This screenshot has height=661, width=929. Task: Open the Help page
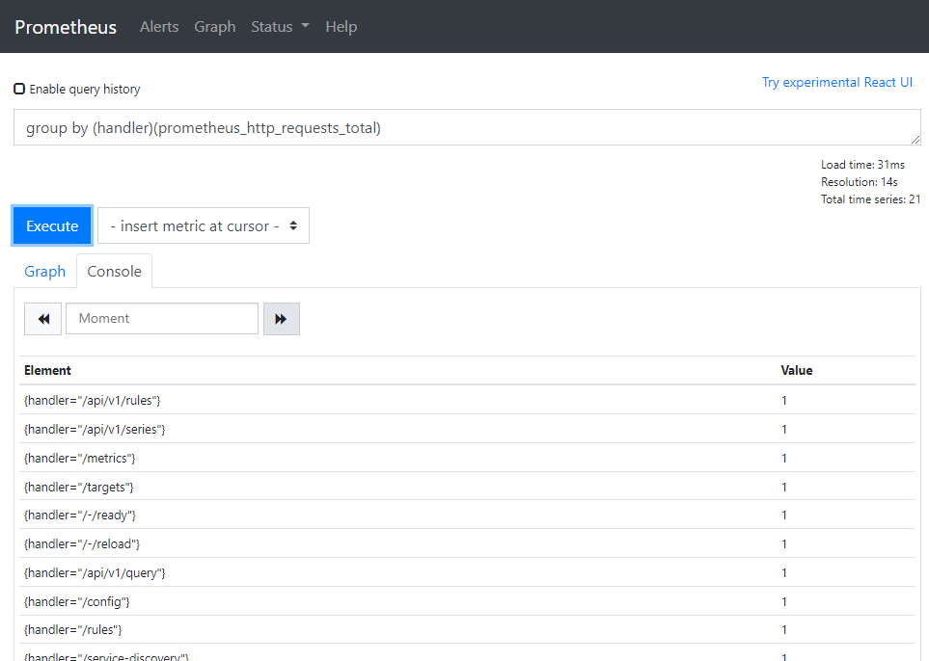[x=341, y=27]
